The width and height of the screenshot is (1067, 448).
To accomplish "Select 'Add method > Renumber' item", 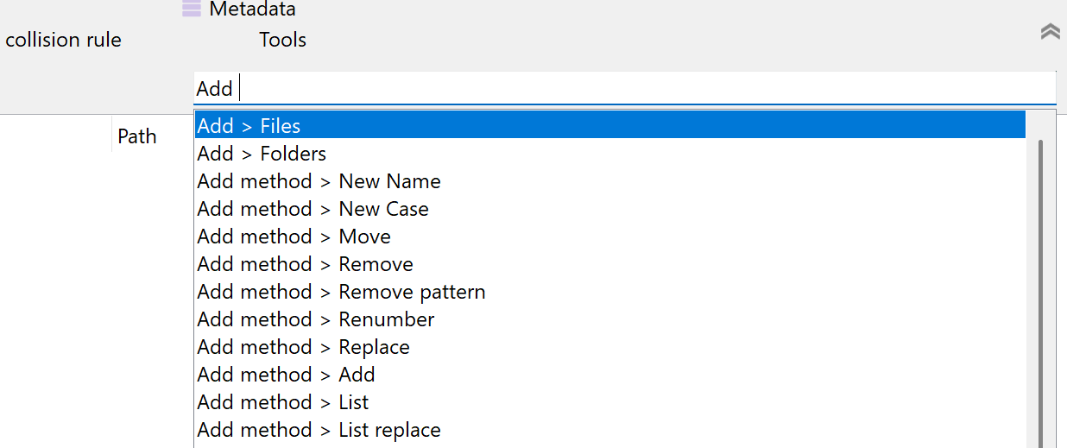I will coord(315,319).
